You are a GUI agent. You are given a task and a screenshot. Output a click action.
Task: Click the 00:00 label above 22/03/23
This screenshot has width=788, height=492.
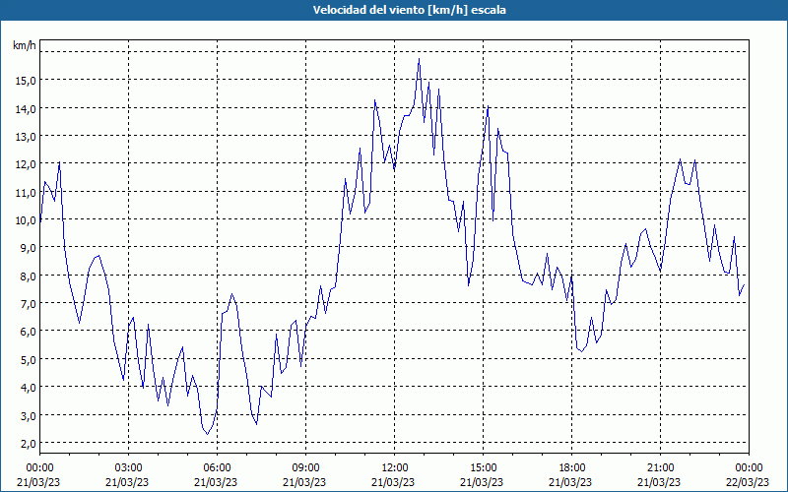pyautogui.click(x=749, y=468)
